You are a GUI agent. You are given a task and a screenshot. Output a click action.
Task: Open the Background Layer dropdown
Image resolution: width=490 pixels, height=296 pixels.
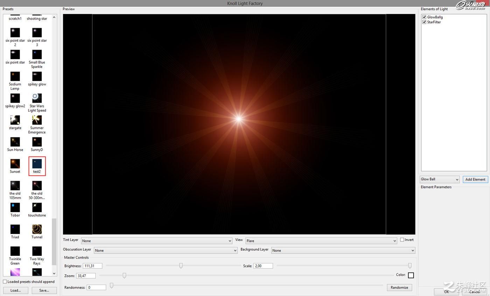point(343,250)
